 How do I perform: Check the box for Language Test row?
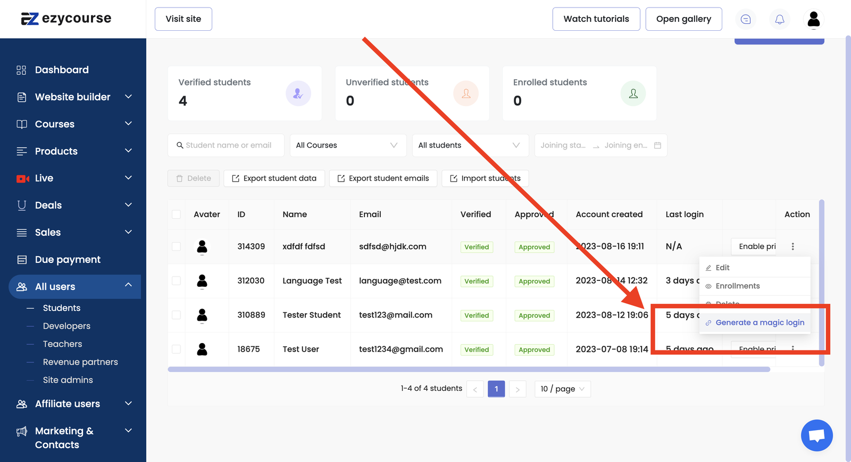pyautogui.click(x=176, y=281)
